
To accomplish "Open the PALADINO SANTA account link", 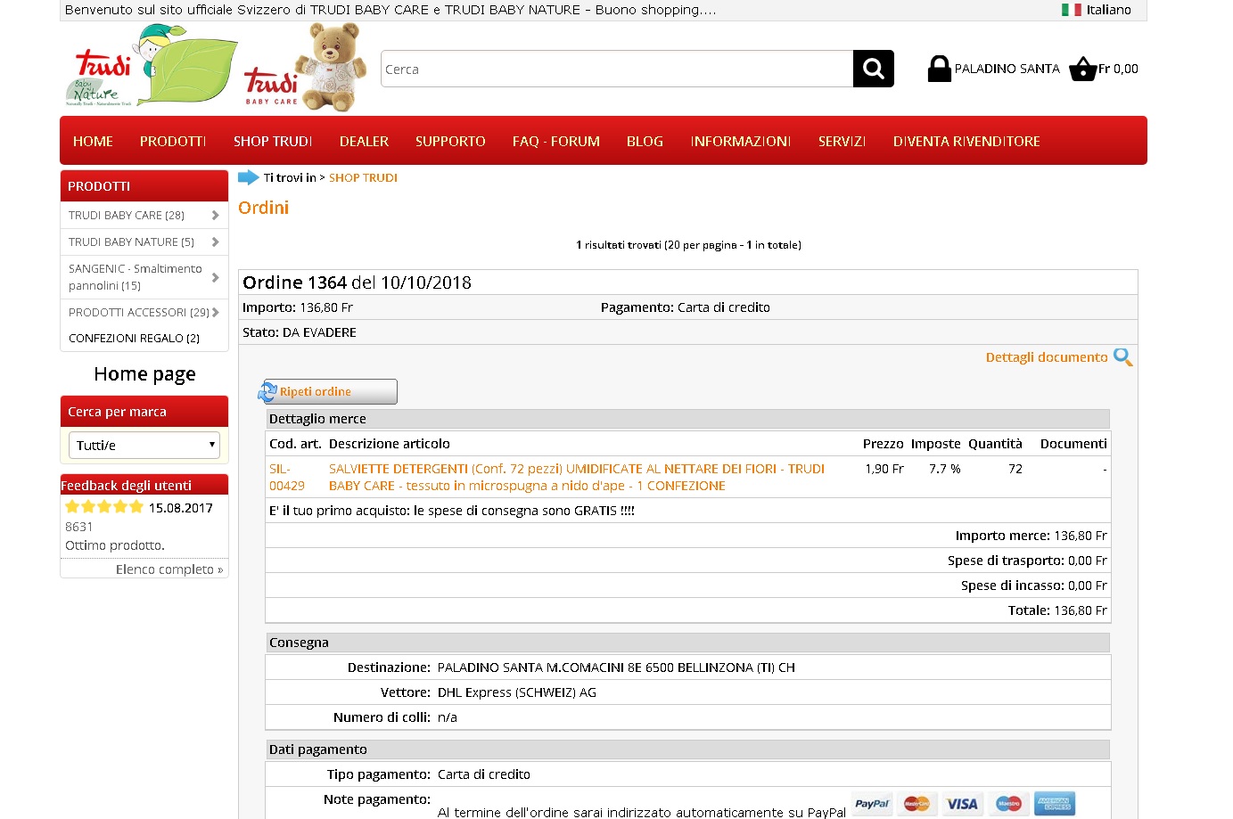I will point(1007,69).
